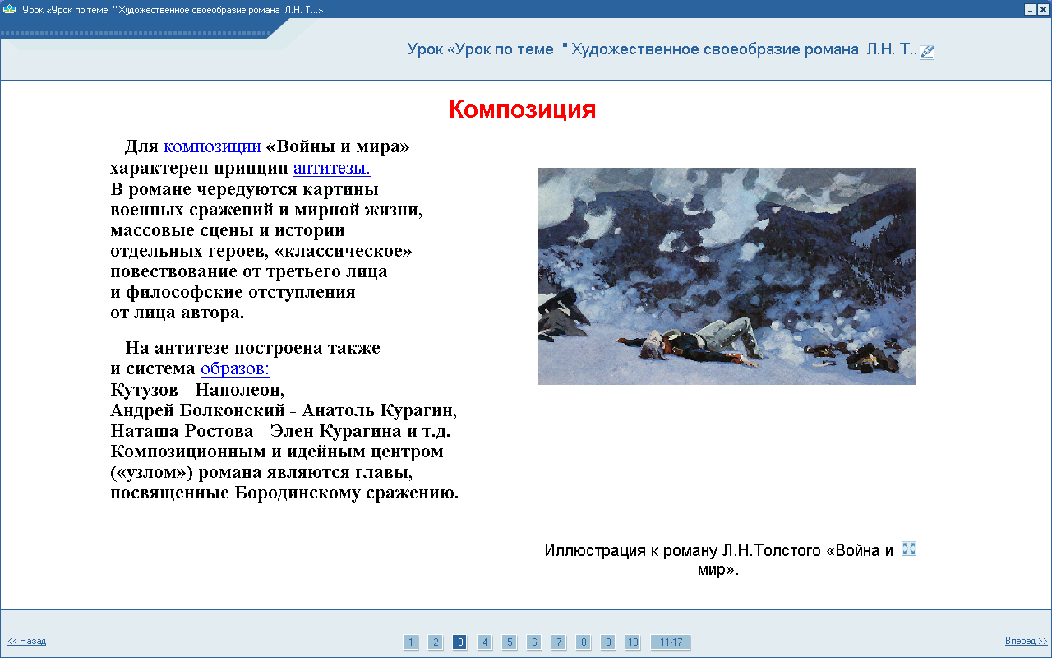Click the War and Peace illustration image
The width and height of the screenshot is (1052, 658).
(727, 276)
